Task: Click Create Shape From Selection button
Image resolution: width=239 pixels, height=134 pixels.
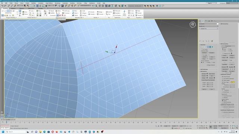Action: pos(208,80)
